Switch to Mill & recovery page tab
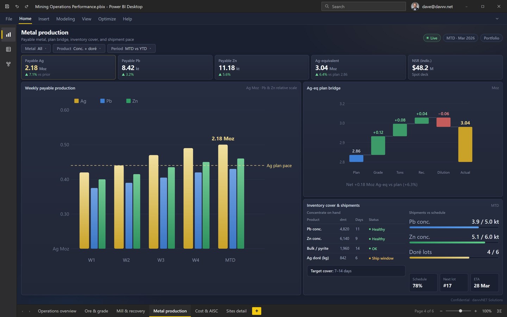 [131, 311]
